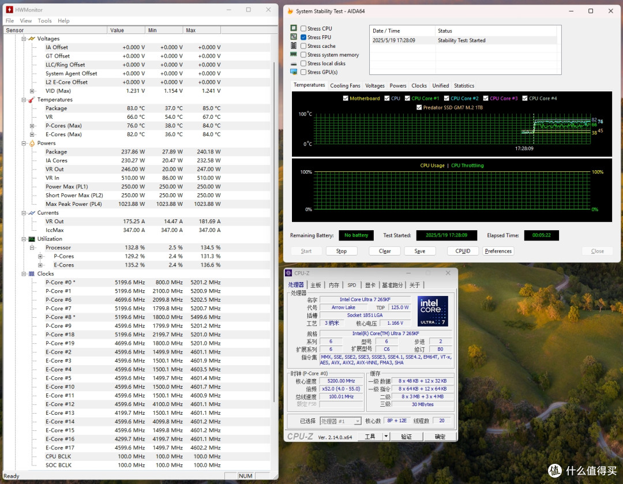Stop the stability test

tap(341, 251)
